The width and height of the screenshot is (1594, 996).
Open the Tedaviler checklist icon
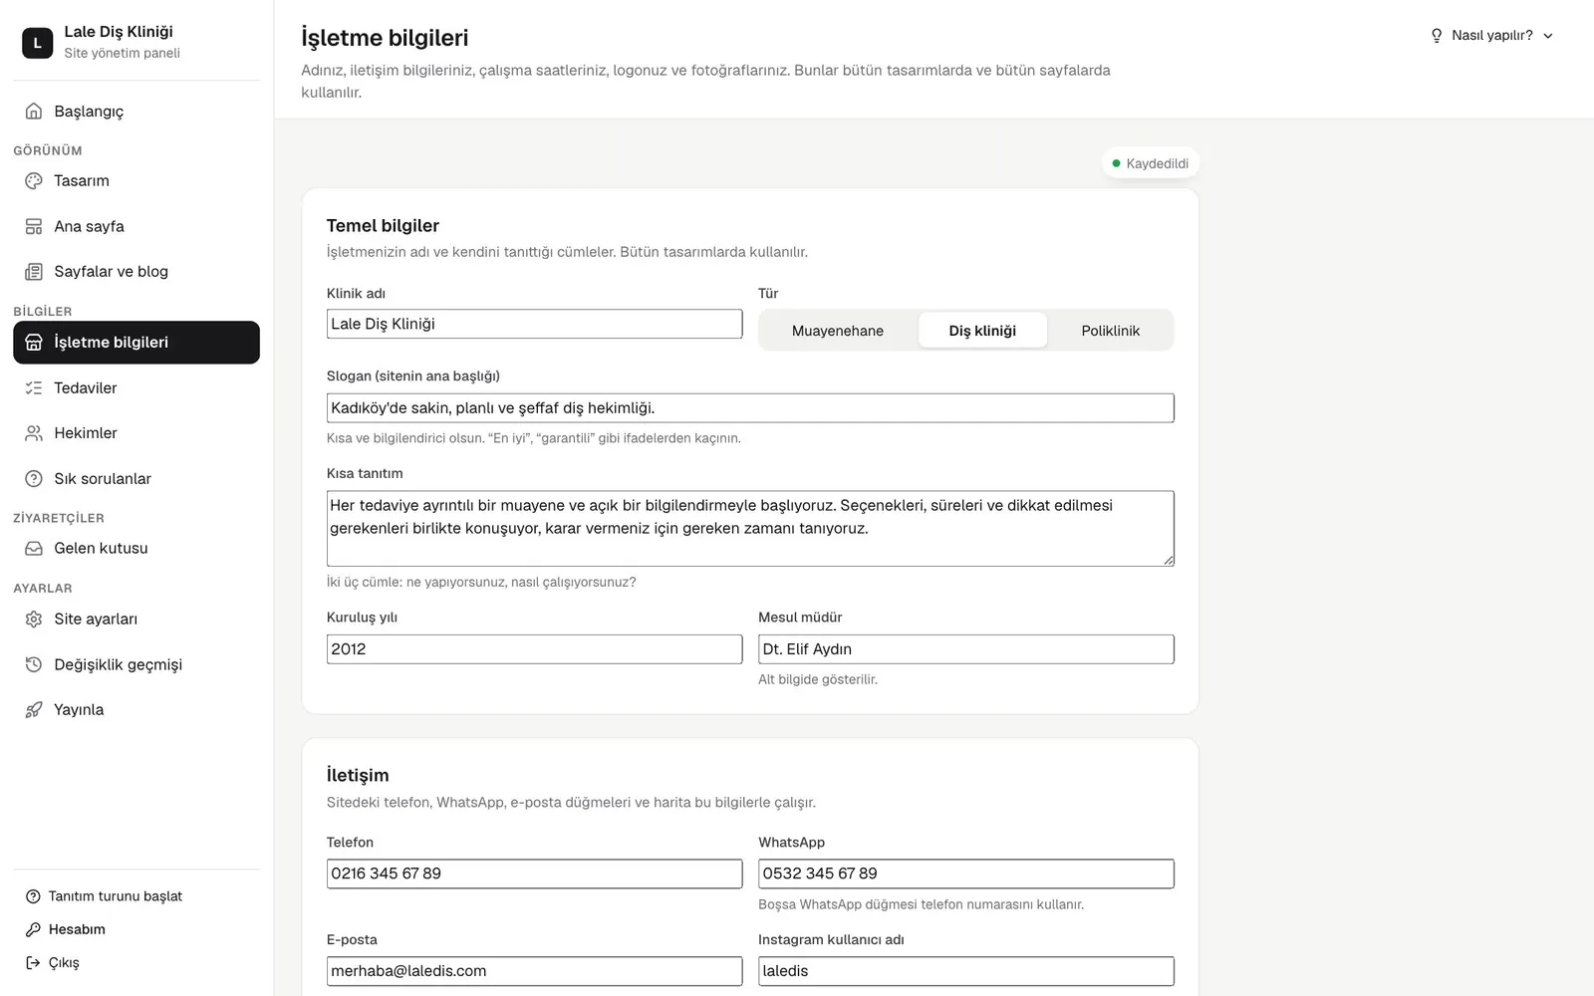point(34,387)
